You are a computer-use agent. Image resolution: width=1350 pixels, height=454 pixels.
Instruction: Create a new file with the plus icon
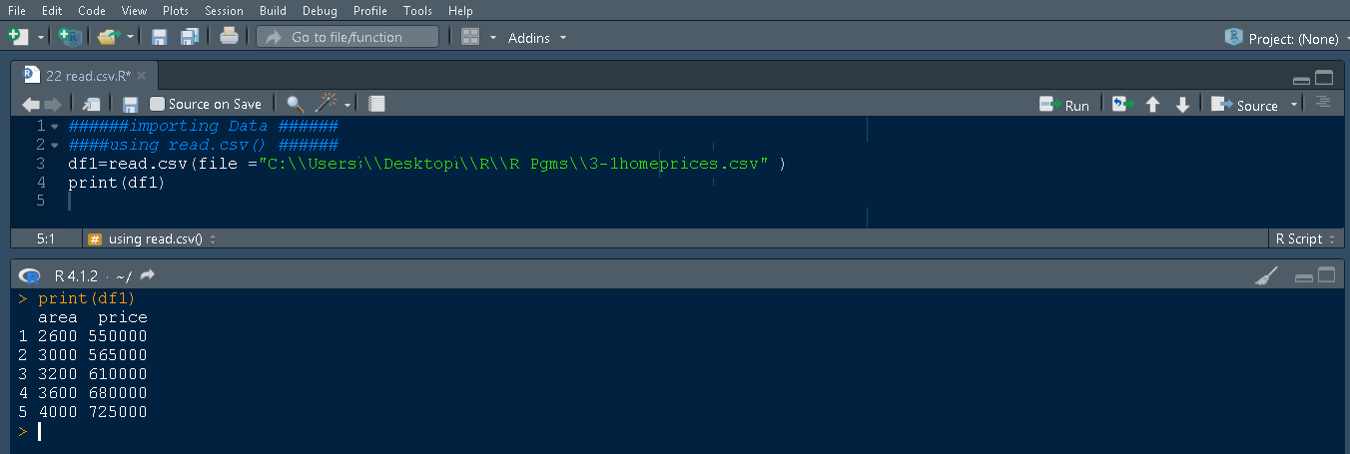(x=18, y=37)
